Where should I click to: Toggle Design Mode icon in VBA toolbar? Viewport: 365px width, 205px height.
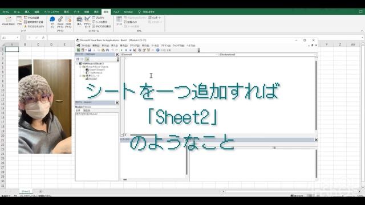[135, 50]
